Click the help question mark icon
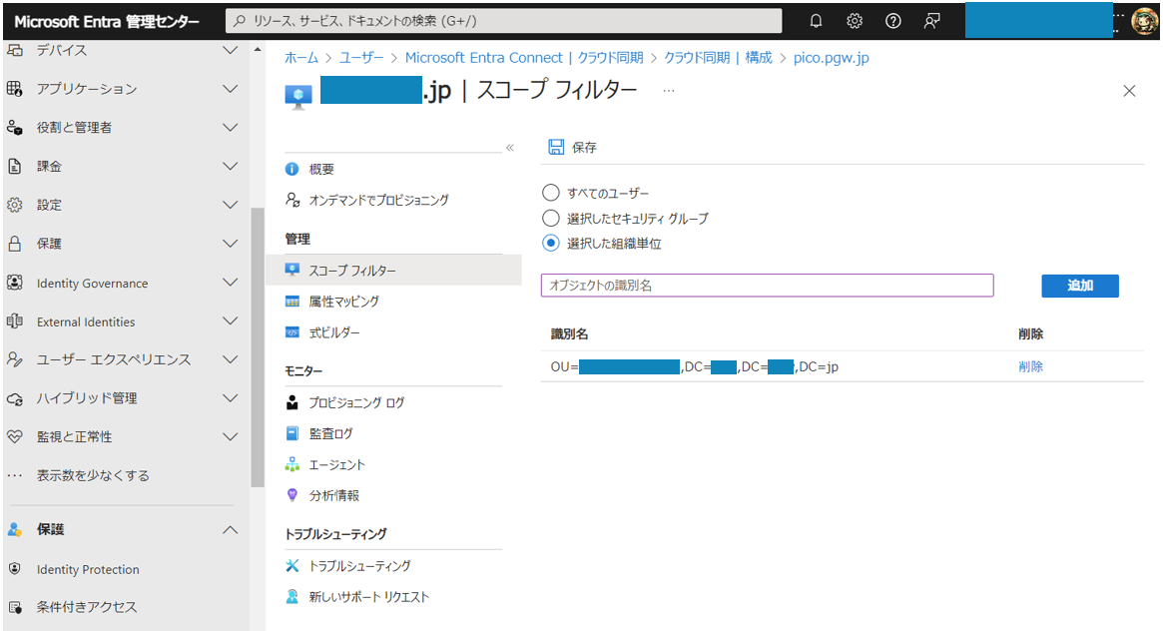The height and width of the screenshot is (637, 1163). pos(893,21)
